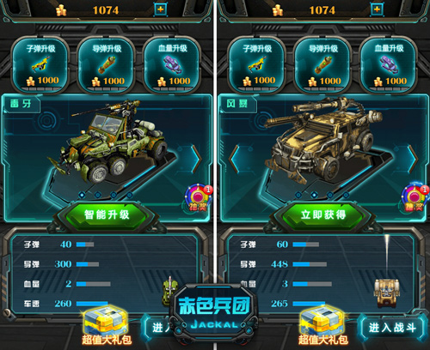Image resolution: width=430 pixels, height=350 pixels.
Task: Select second page dot under 风暴 vehicle
Action: (314, 195)
